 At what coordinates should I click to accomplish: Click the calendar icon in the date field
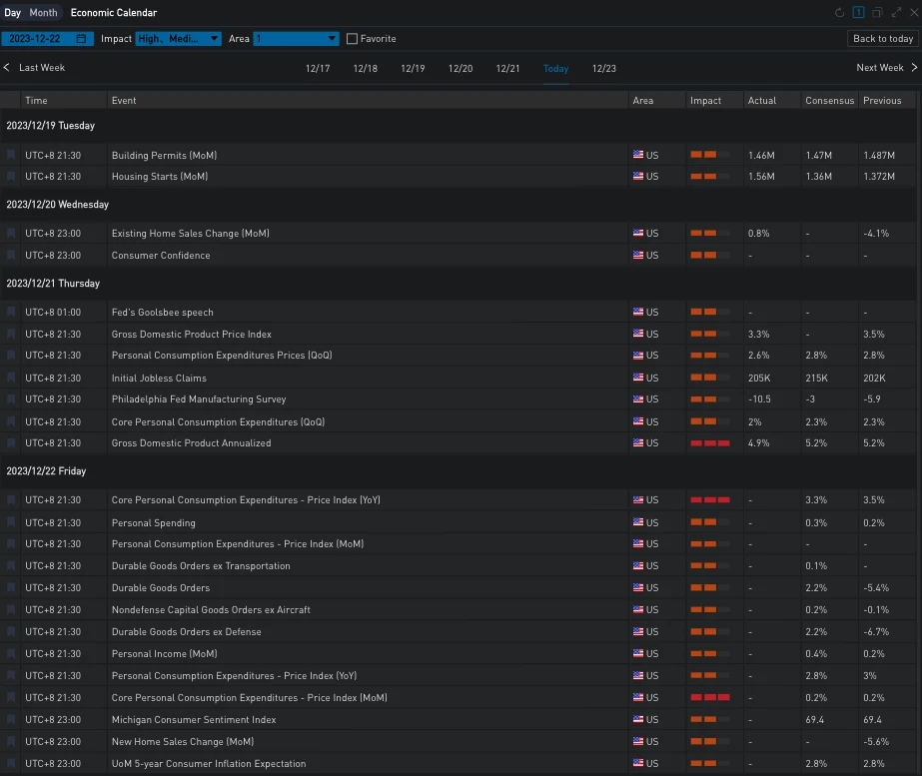coord(82,39)
